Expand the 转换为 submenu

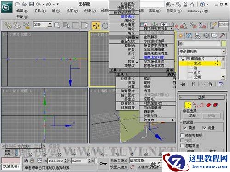click(157, 120)
